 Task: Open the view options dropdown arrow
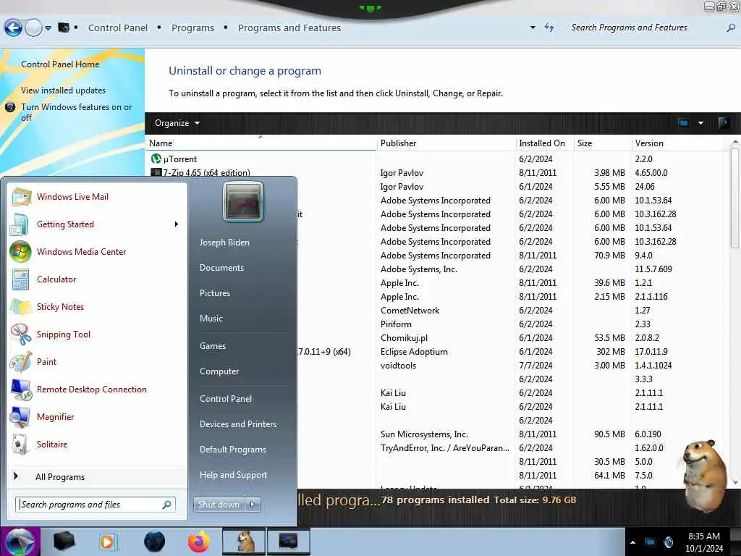[x=700, y=123]
